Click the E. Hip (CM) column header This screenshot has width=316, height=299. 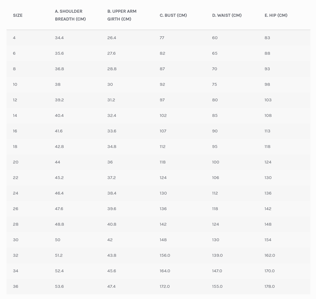tap(276, 15)
